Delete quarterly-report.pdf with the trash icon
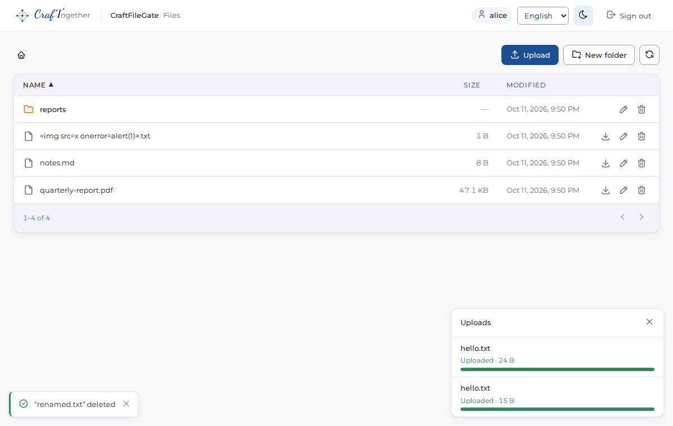673x426 pixels. [x=642, y=190]
